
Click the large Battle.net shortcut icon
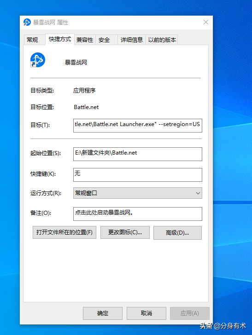click(x=38, y=60)
